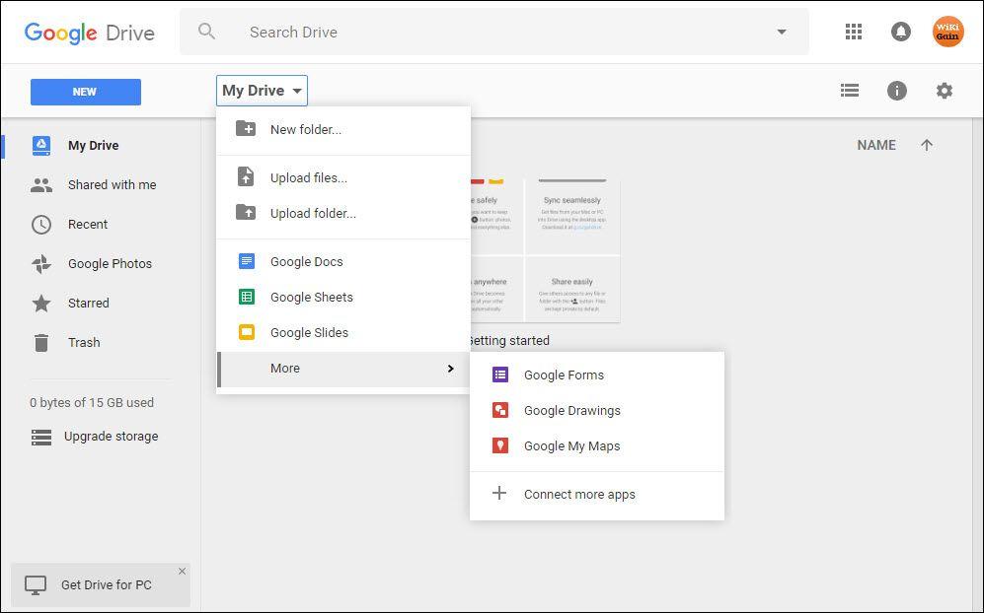
Task: Open the More menu item
Action: click(x=343, y=370)
